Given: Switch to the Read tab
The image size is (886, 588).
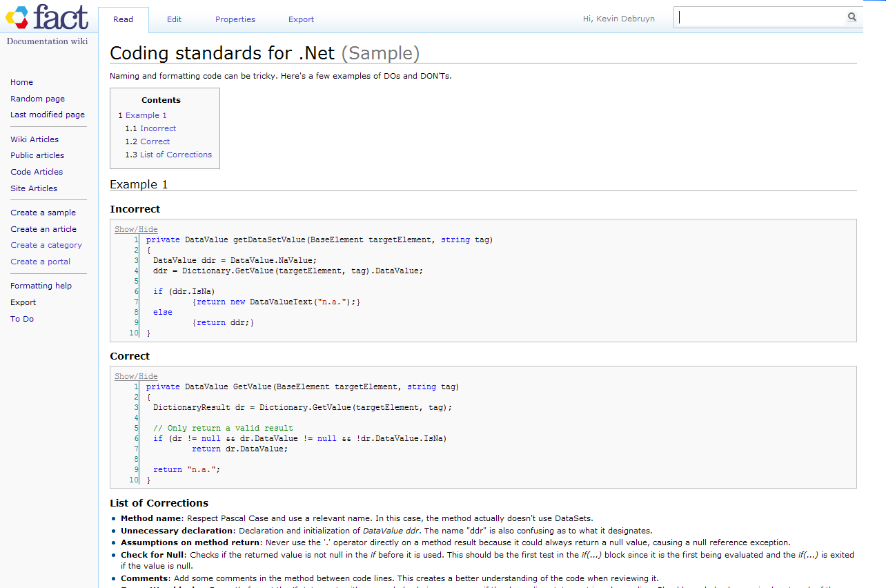Looking at the screenshot, I should pos(124,19).
